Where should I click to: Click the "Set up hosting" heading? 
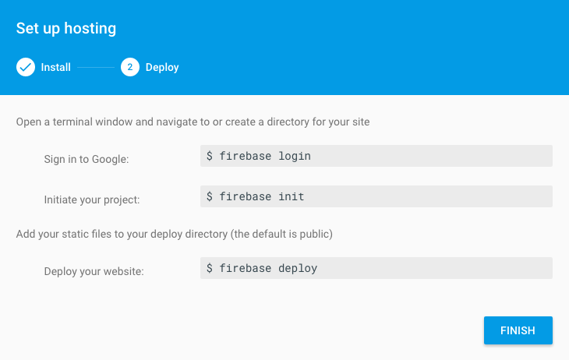tap(66, 29)
